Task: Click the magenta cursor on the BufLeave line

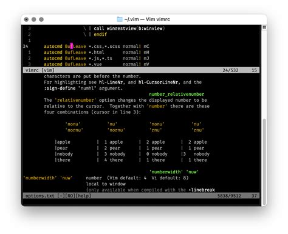Action: 72,46
